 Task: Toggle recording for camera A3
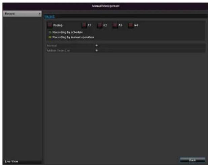coord(115,25)
